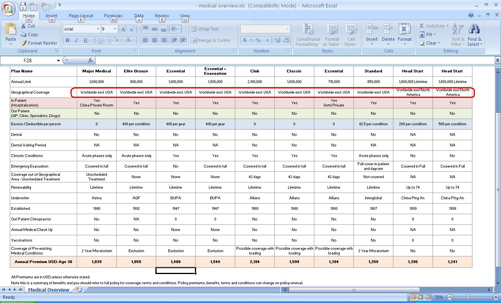
Task: Open the Number Format dropdown
Action: click(x=287, y=29)
